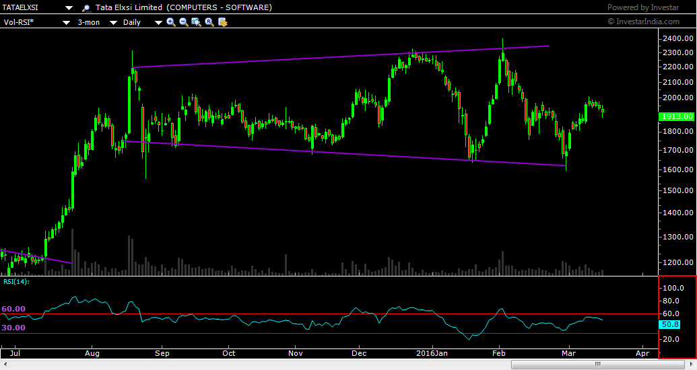Click the scrollbar right arrow

coord(691,364)
